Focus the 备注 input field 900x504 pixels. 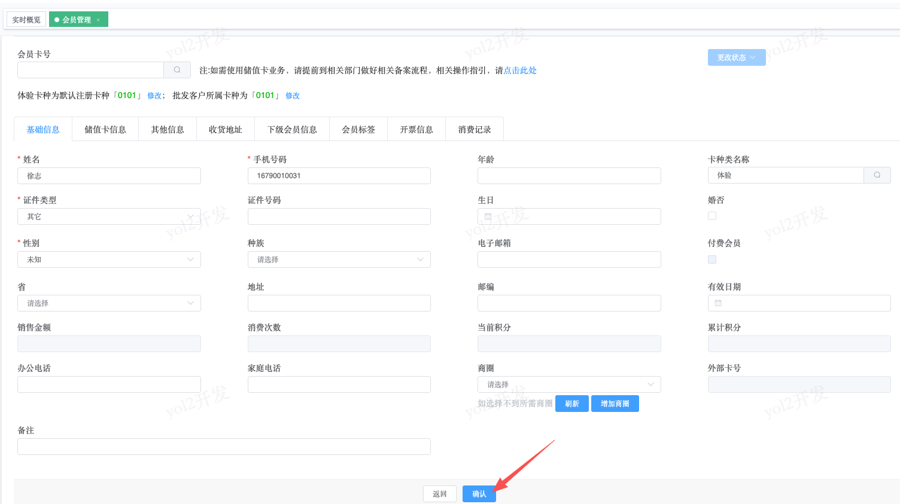(224, 447)
